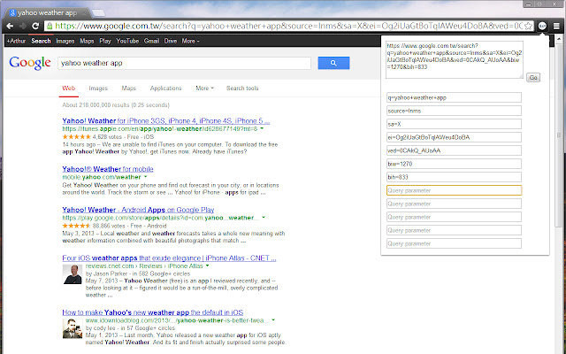566x354 pixels.
Task: Click the highlighted empty Query parameter field
Action: tap(454, 190)
